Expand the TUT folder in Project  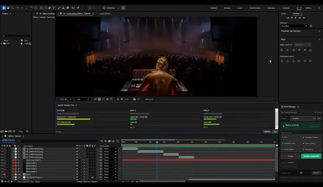pos(2,44)
